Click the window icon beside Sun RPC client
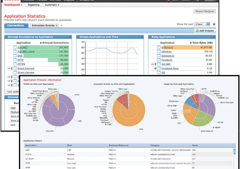240x169 pixels. [15, 52]
